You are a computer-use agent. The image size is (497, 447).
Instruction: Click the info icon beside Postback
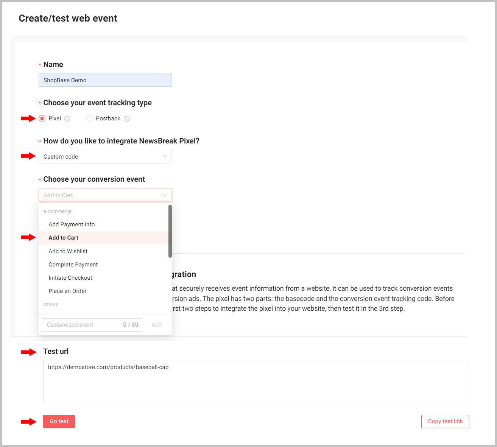coord(127,119)
